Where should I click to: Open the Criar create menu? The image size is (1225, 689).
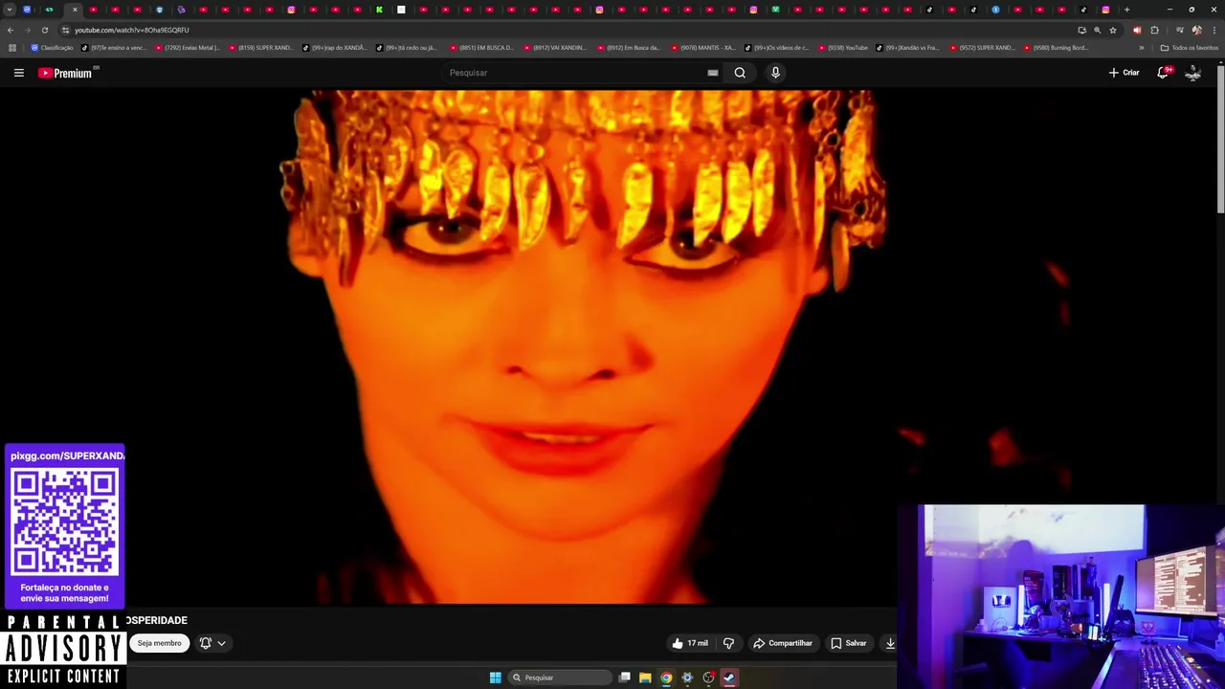tap(1124, 73)
